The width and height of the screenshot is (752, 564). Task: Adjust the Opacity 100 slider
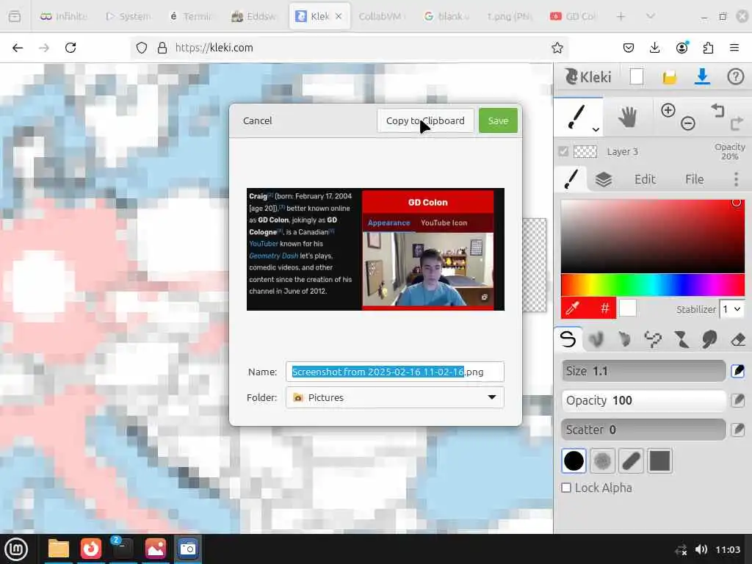643,400
